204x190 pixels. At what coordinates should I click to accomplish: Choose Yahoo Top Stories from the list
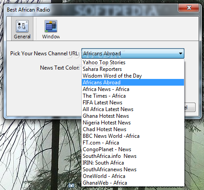click(133, 62)
